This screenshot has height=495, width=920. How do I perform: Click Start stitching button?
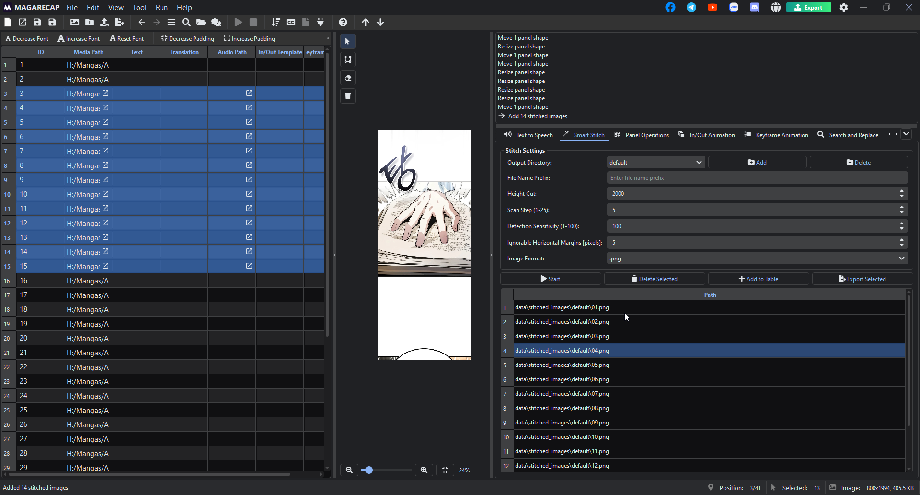pos(551,279)
